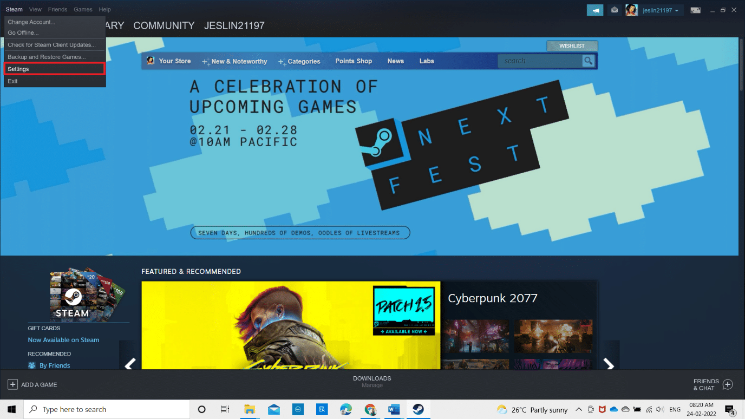Open the News link
This screenshot has width=745, height=419.
(x=396, y=61)
